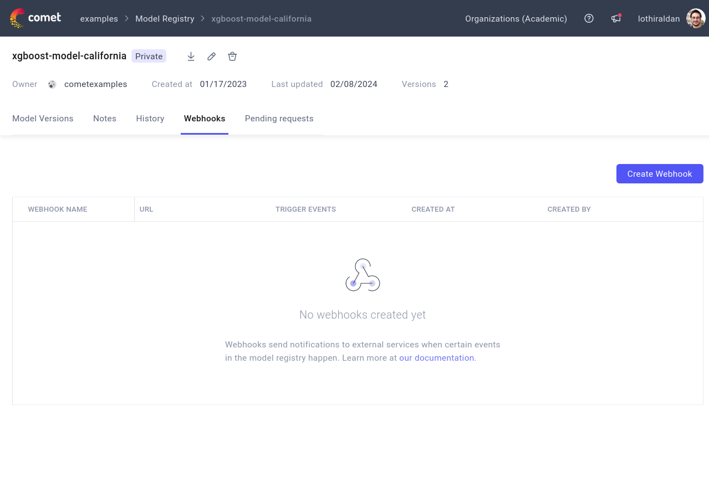Delete the model via the trash icon
This screenshot has width=709, height=502.
(x=232, y=56)
